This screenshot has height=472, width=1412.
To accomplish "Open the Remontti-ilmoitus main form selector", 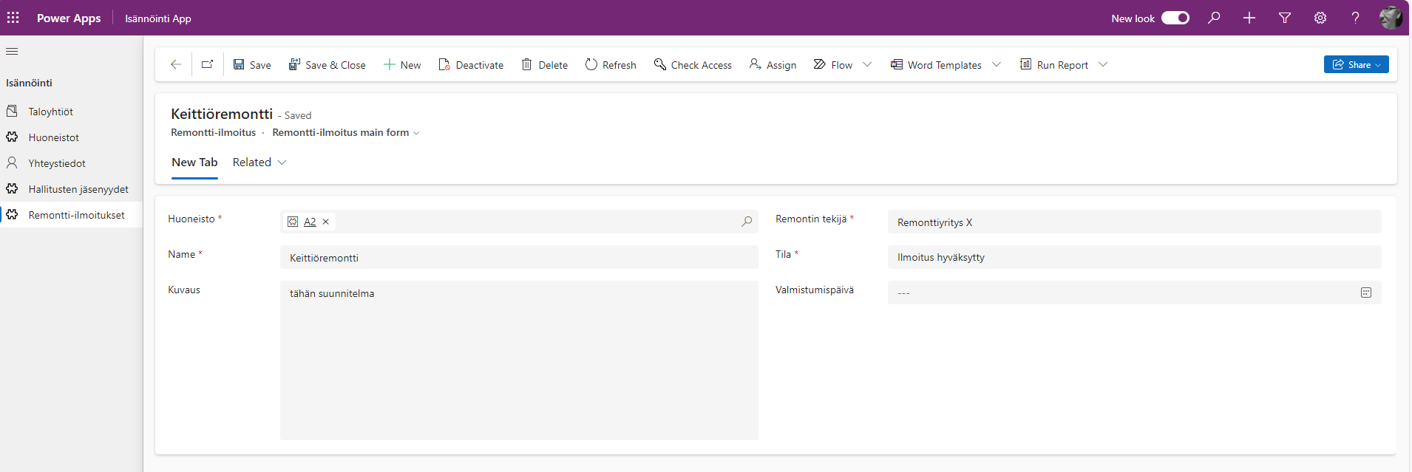I will pos(345,133).
